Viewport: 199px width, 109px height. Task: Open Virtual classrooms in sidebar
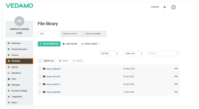coord(19,49)
